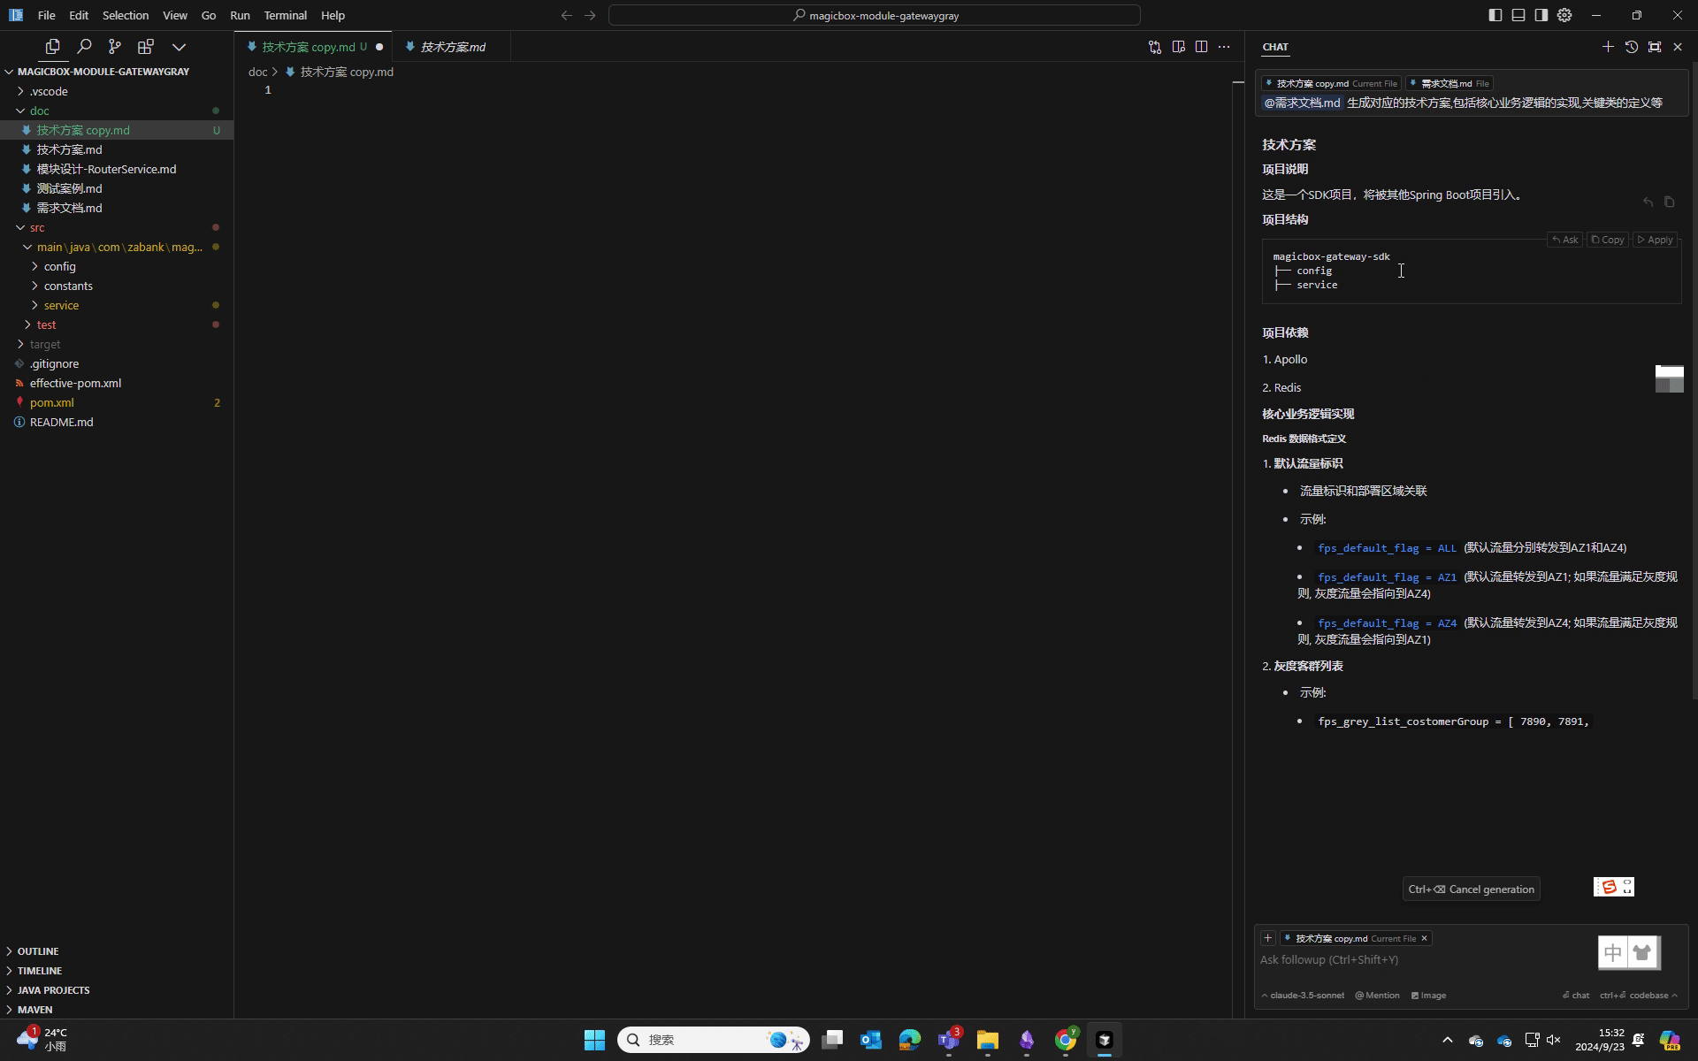Apply the project structure code block

coord(1655,240)
